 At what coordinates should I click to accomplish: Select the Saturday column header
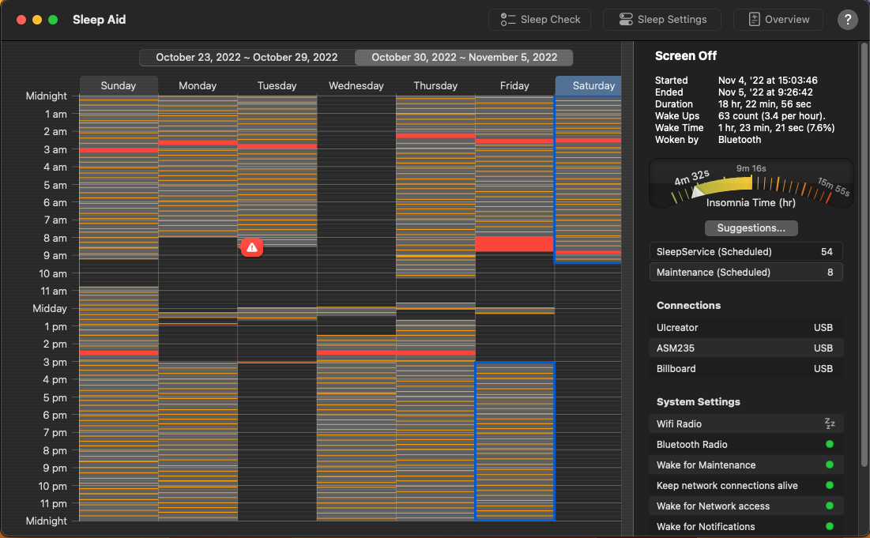tap(588, 85)
